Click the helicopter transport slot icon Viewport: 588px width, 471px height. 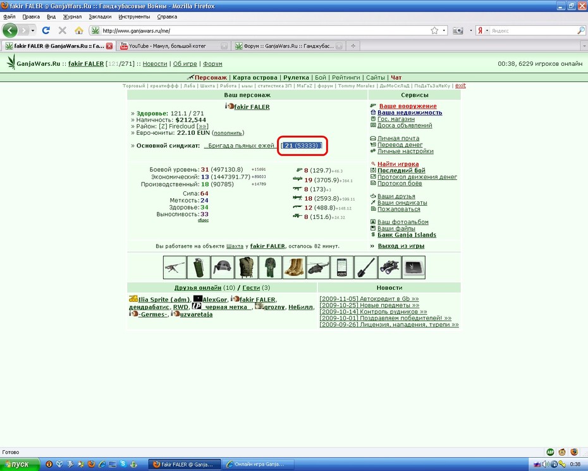pos(318,267)
